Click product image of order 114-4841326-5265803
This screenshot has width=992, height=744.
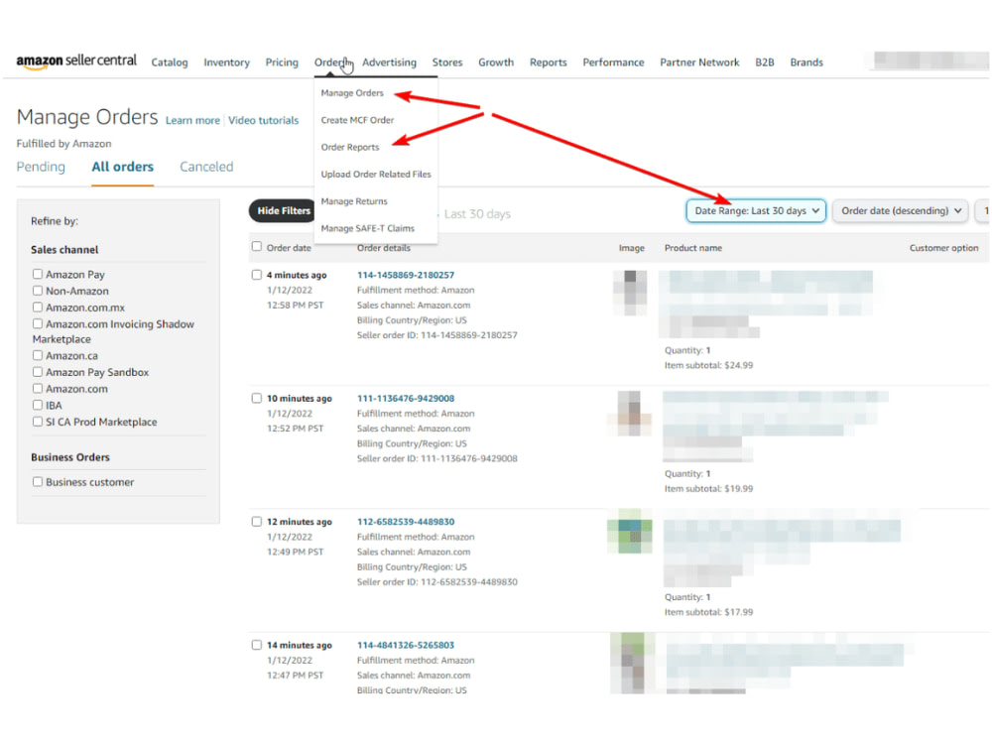630,663
